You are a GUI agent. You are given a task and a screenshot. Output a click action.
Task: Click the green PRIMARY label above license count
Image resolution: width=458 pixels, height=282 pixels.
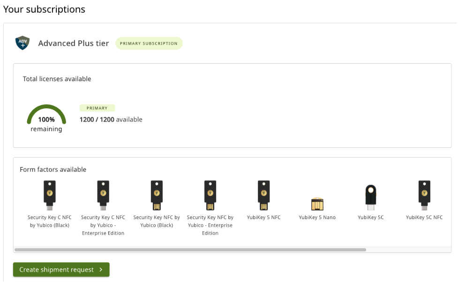point(97,108)
